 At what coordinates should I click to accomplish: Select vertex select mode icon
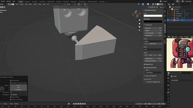[9, 4]
